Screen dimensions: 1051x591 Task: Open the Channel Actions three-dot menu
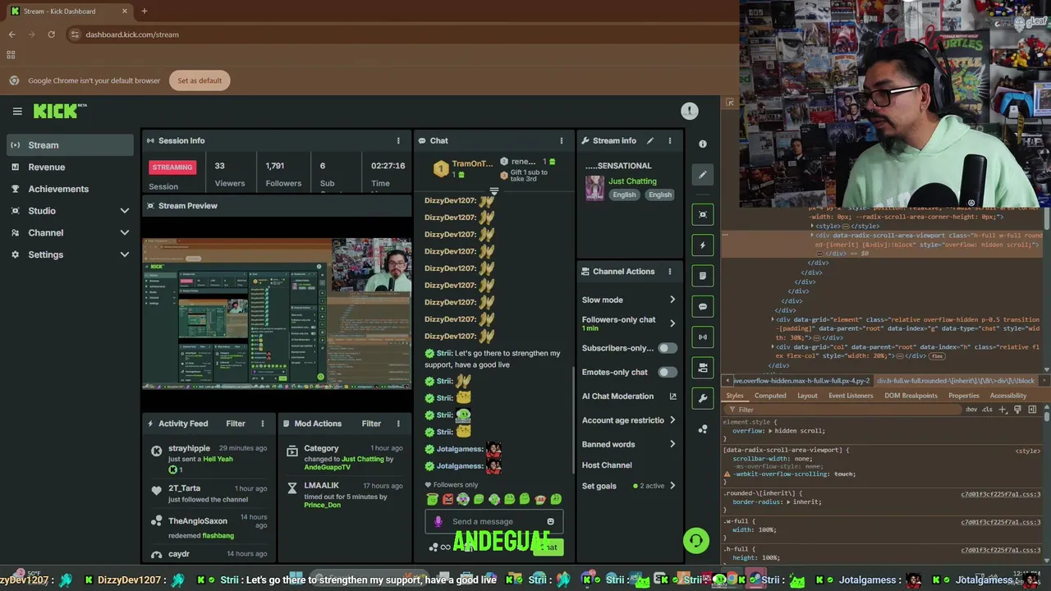coord(669,272)
